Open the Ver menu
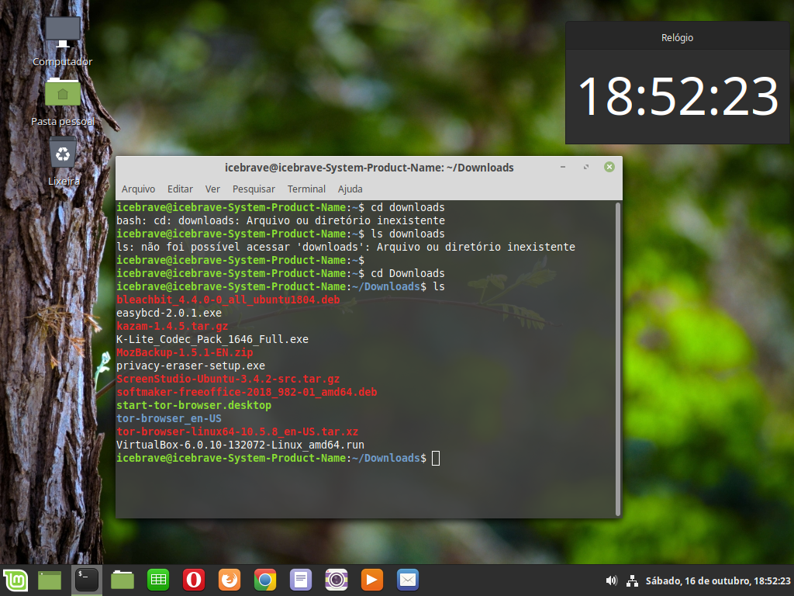 (x=212, y=189)
